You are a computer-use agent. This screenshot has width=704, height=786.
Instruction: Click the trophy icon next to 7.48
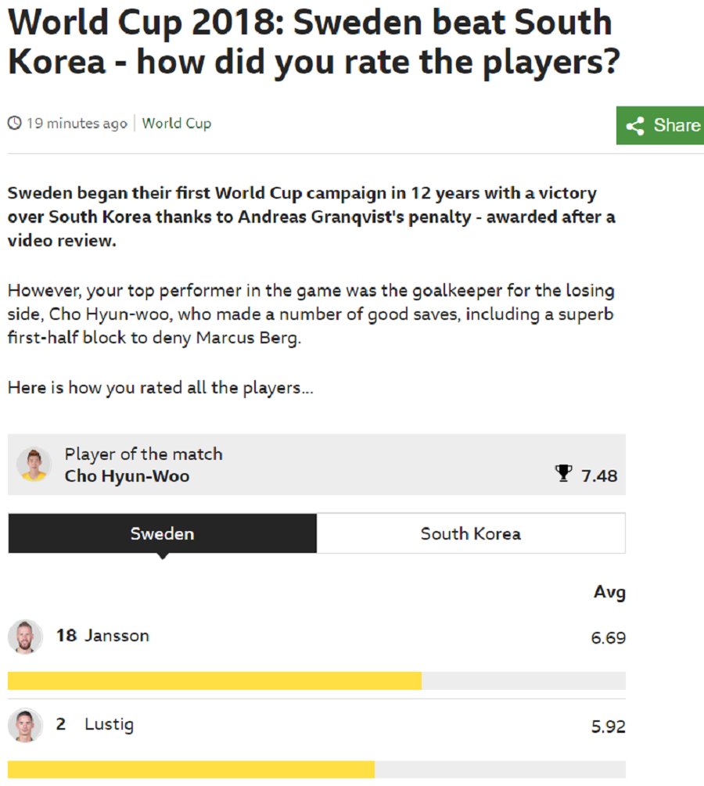(x=564, y=473)
